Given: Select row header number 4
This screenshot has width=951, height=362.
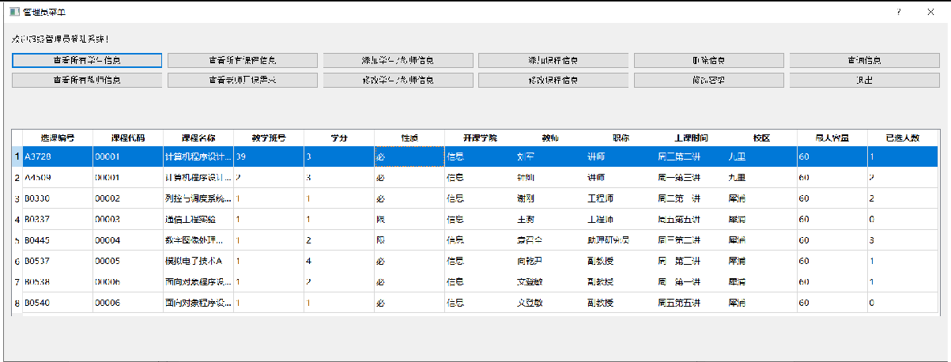Looking at the screenshot, I should [x=17, y=219].
